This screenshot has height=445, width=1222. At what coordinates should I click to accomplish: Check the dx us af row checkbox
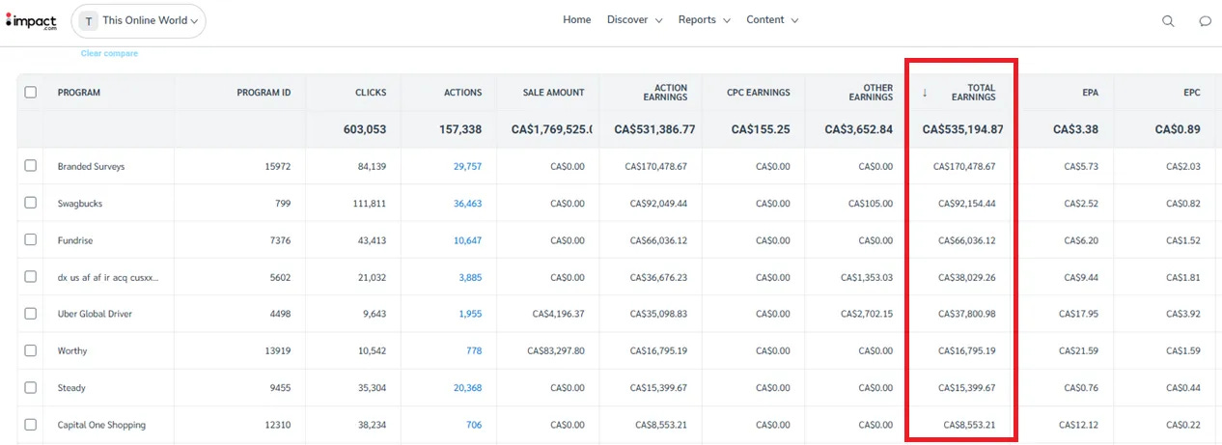31,277
